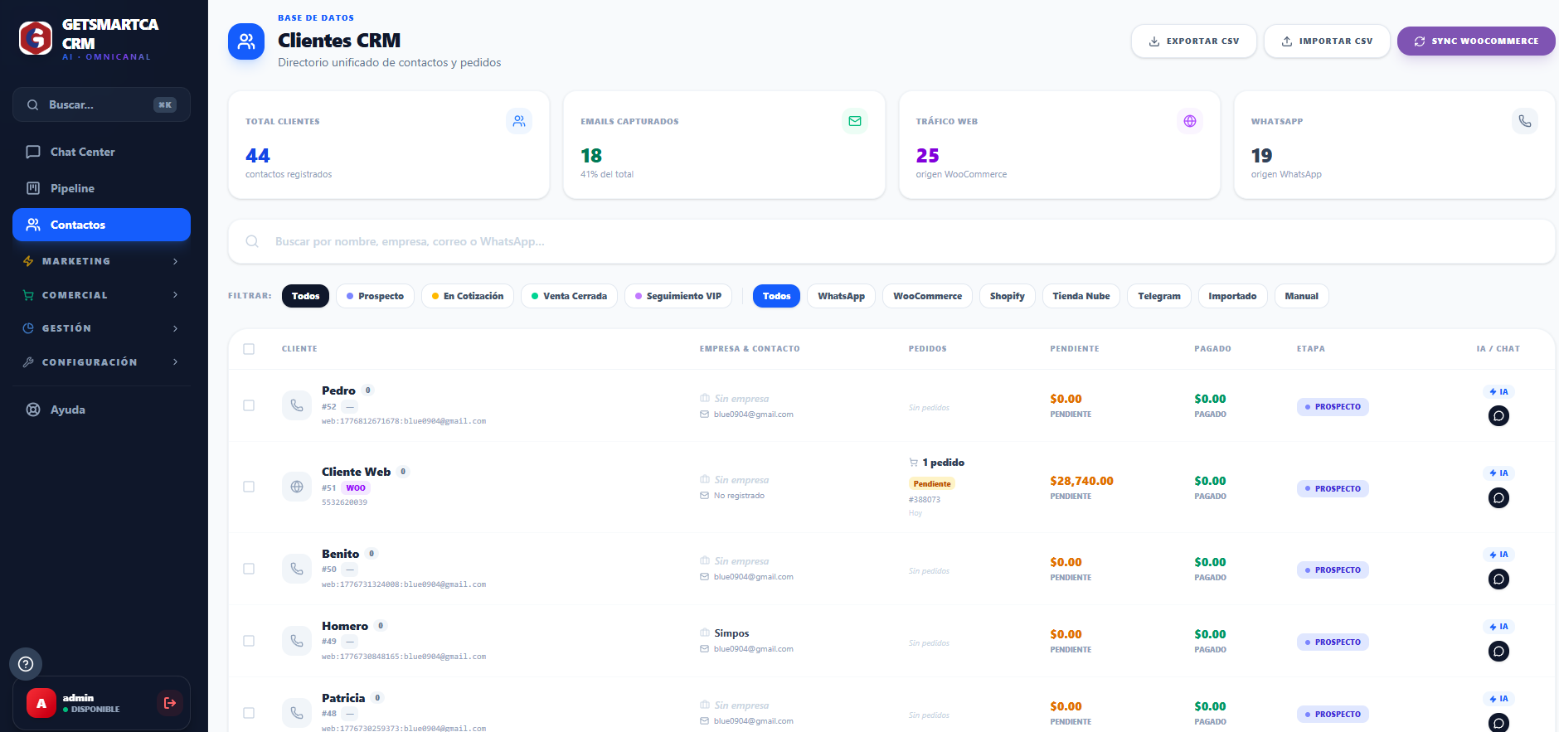Check the Benito row checkbox

point(249,569)
